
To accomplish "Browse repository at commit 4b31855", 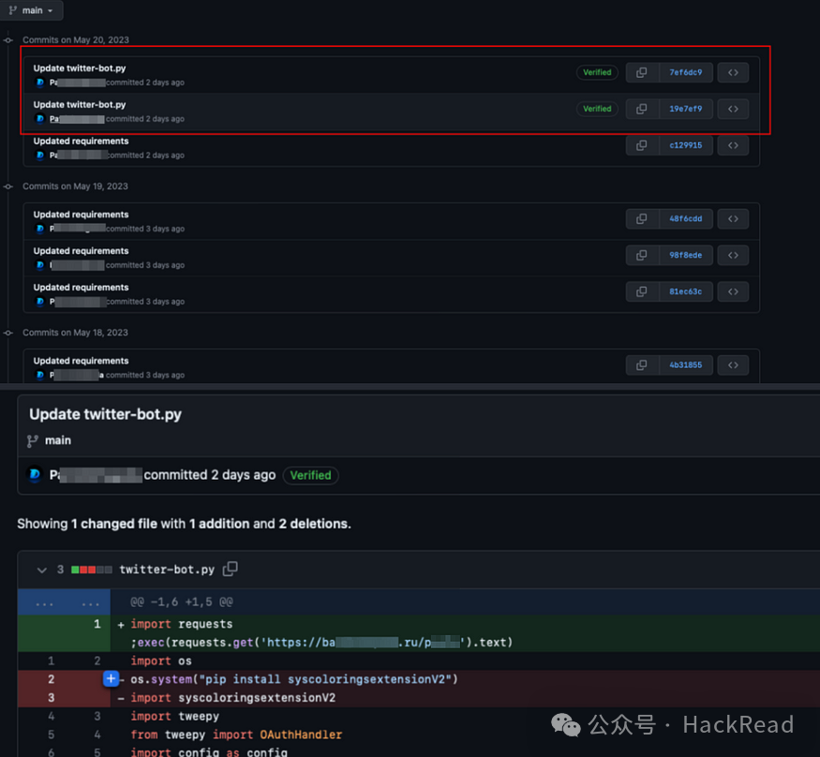I will coord(733,364).
